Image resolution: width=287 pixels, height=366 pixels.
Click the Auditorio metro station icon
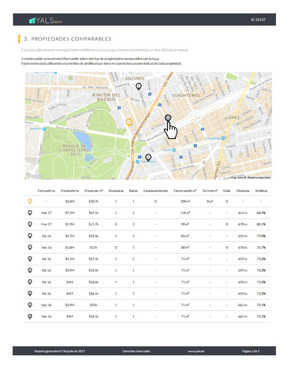click(x=45, y=128)
